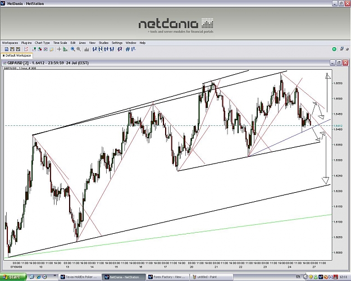Restore the GBP/USD chart window
Screen dimensions: 351x281
pyautogui.click(x=339, y=63)
